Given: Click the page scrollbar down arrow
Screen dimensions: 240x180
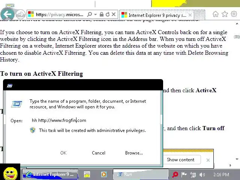Looking at the screenshot, I should (237, 159).
